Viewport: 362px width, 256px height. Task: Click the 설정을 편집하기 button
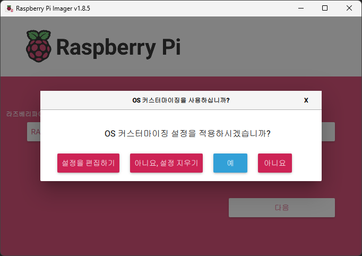click(x=88, y=163)
